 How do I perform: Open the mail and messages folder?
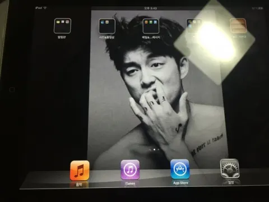click(151, 26)
